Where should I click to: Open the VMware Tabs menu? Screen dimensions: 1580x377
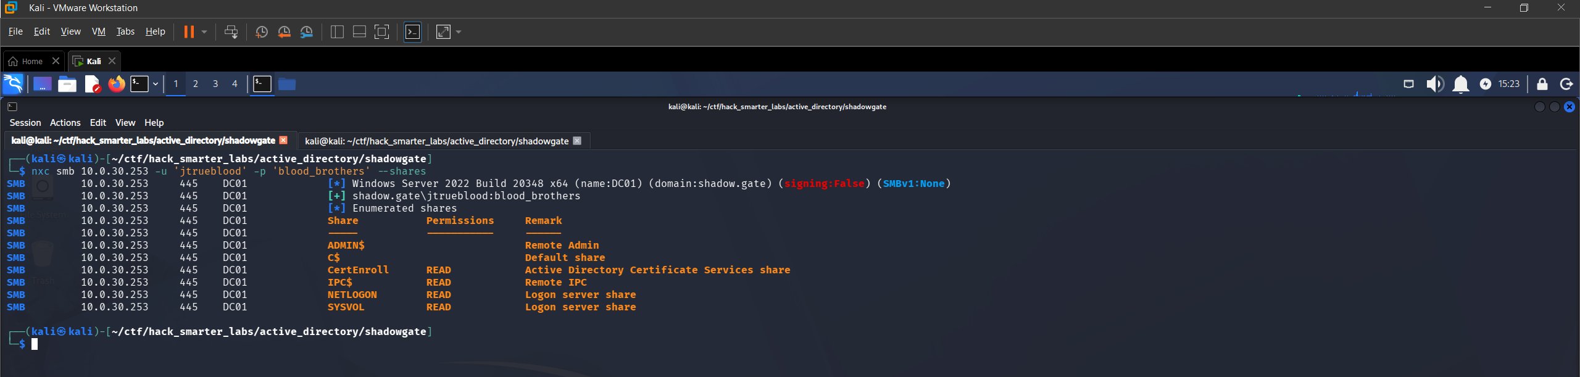(125, 31)
